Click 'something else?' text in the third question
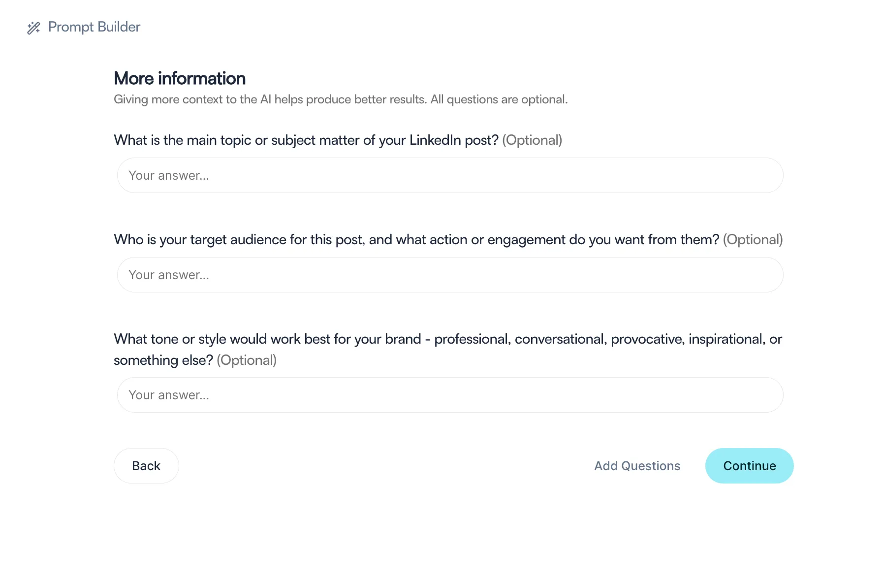The width and height of the screenshot is (883, 579). point(163,360)
